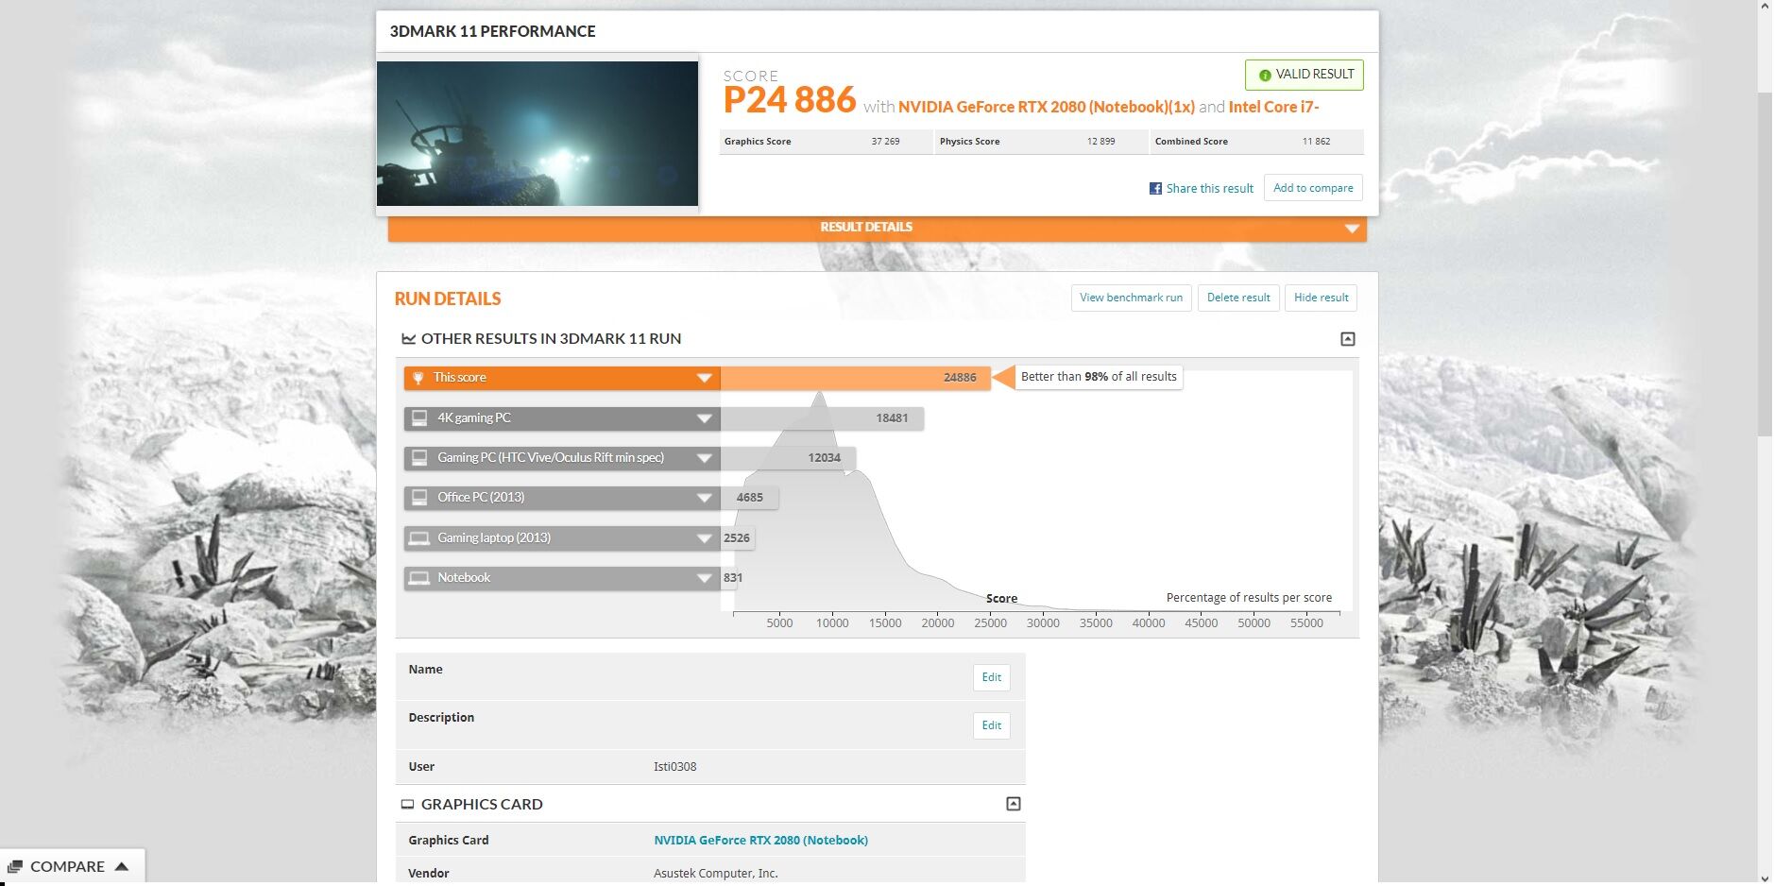The image size is (1774, 886).
Task: Open NVIDIA GeForce RTX 2080 (Notebook)(1x) score link
Action: click(x=1046, y=107)
